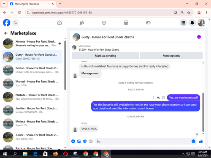Open Nadade House For Rent conversation
This screenshot has height=158, width=211.
32,97
